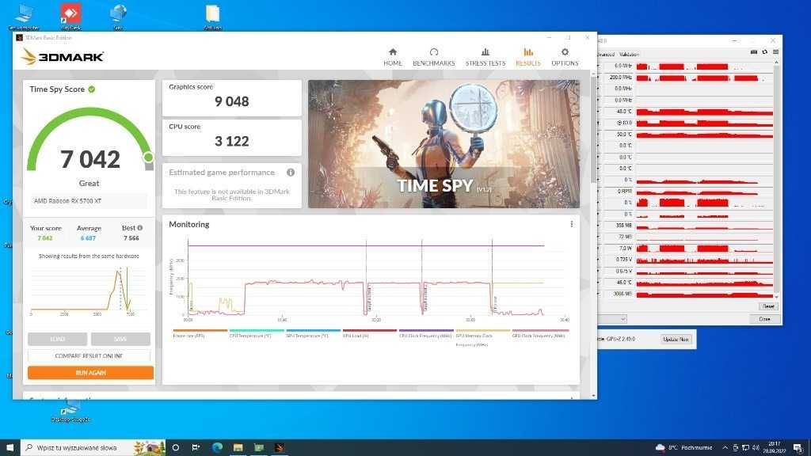
Task: Click the AMD Radeon RX 5700 XT label
Action: tap(68, 201)
